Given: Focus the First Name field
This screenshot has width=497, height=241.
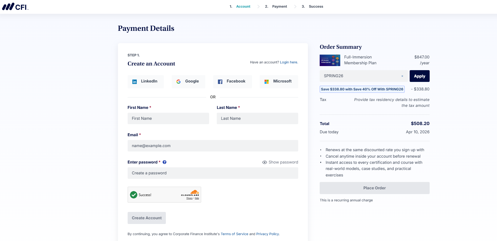Looking at the screenshot, I should coord(168,118).
